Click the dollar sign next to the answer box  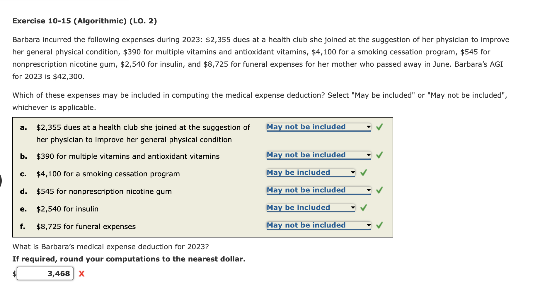click(14, 274)
